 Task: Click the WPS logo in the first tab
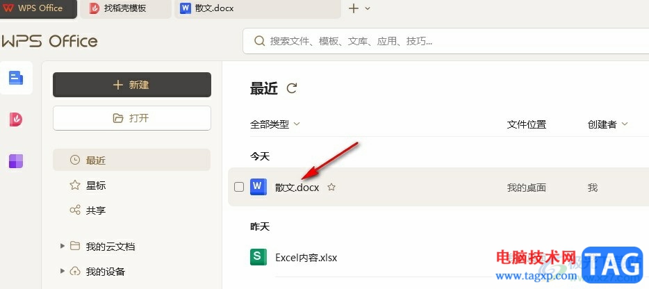pyautogui.click(x=8, y=8)
